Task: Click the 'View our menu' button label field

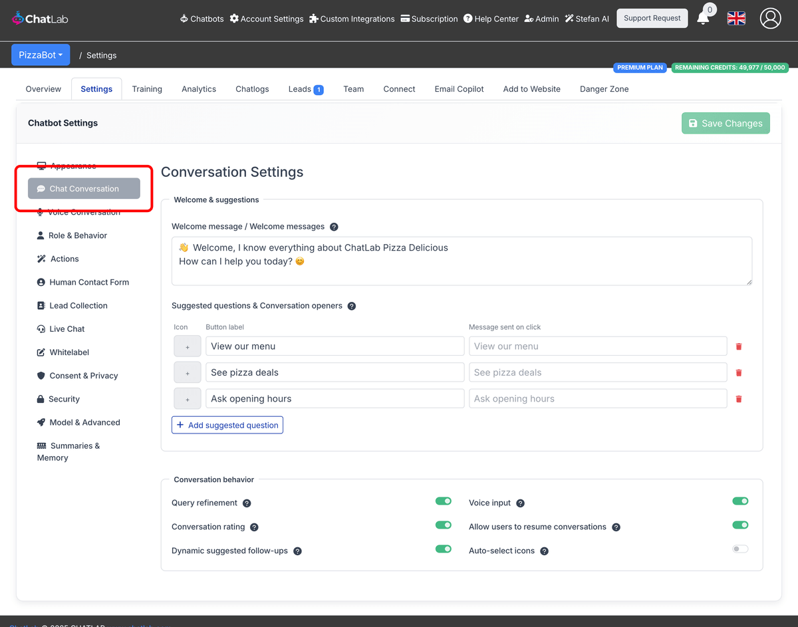Action: (x=335, y=346)
